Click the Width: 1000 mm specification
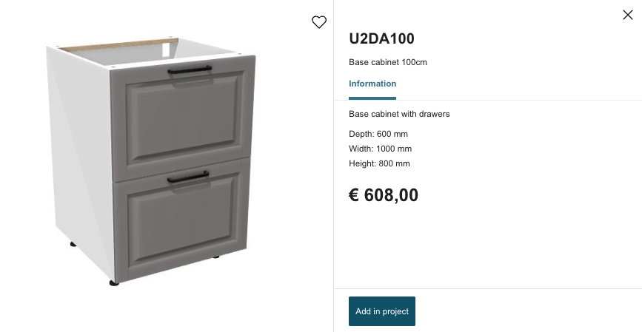 (x=381, y=149)
